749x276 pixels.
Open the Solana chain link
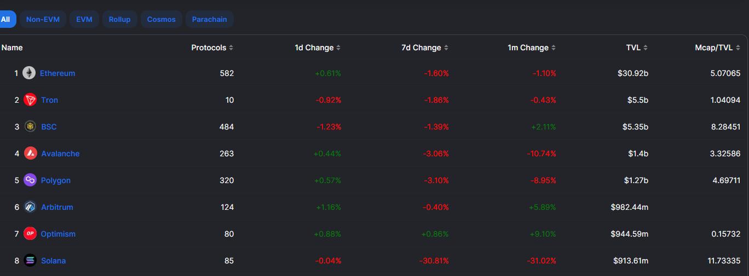click(53, 261)
